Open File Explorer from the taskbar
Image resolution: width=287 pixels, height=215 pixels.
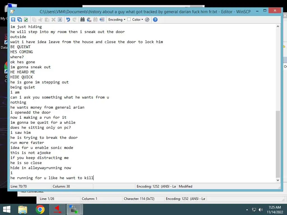(x=23, y=209)
